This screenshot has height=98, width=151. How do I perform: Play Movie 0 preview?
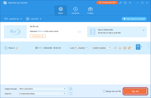pyautogui.click(x=6, y=48)
